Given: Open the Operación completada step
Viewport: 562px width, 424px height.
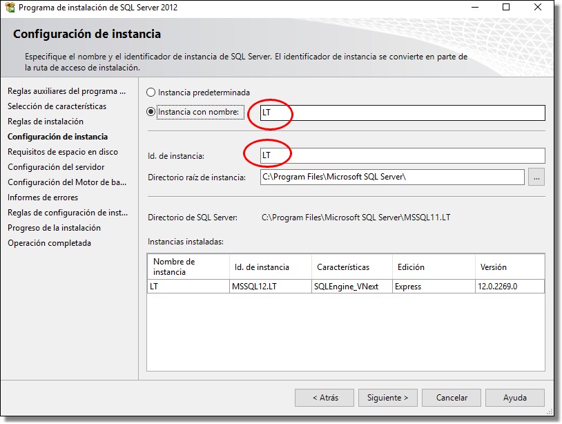Looking at the screenshot, I should pos(50,243).
